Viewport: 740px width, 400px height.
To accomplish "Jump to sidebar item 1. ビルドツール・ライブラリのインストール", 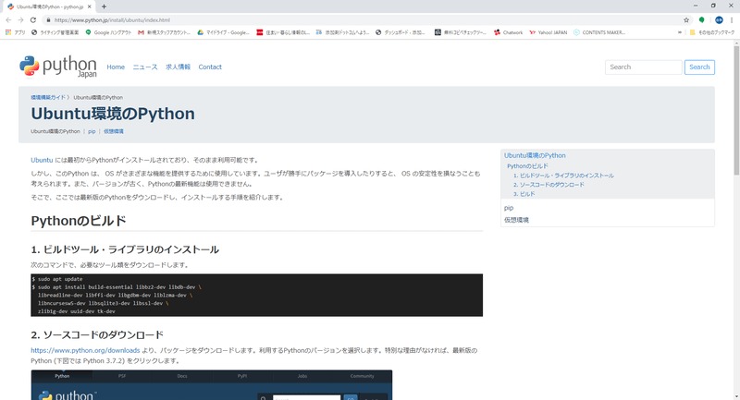I will [563, 176].
